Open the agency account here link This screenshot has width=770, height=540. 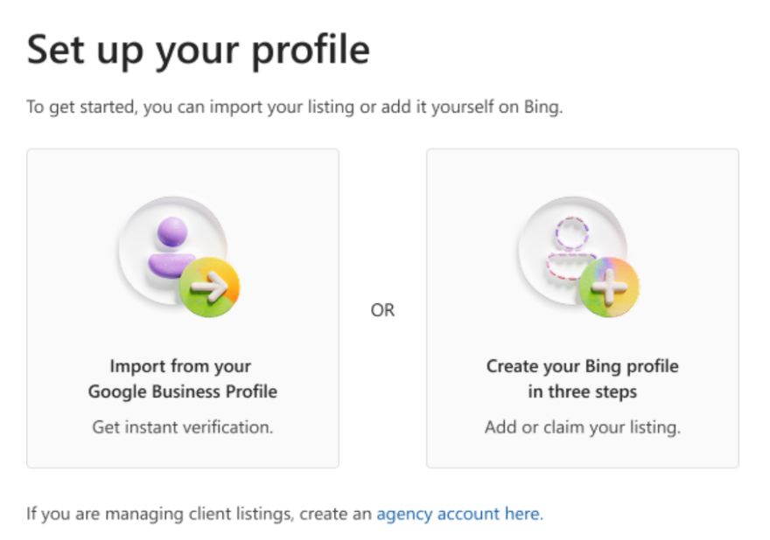coord(459,514)
